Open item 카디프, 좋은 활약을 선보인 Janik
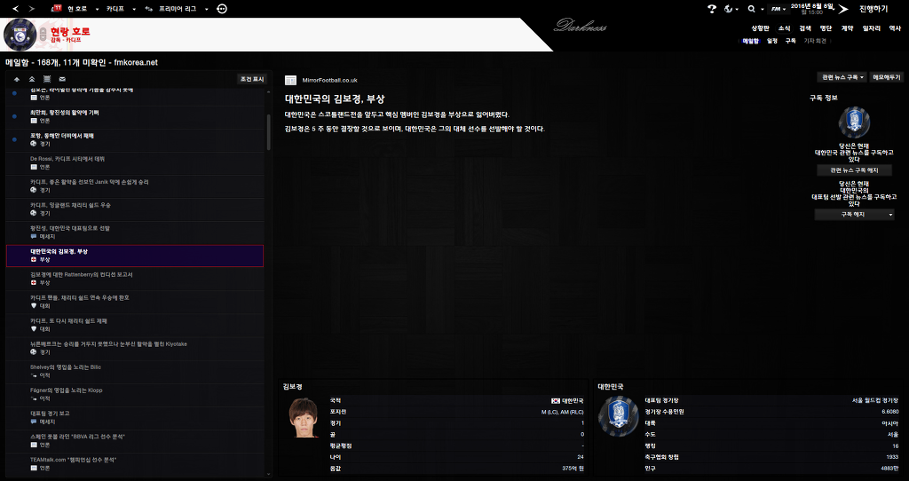The width and height of the screenshot is (909, 481). [x=135, y=185]
